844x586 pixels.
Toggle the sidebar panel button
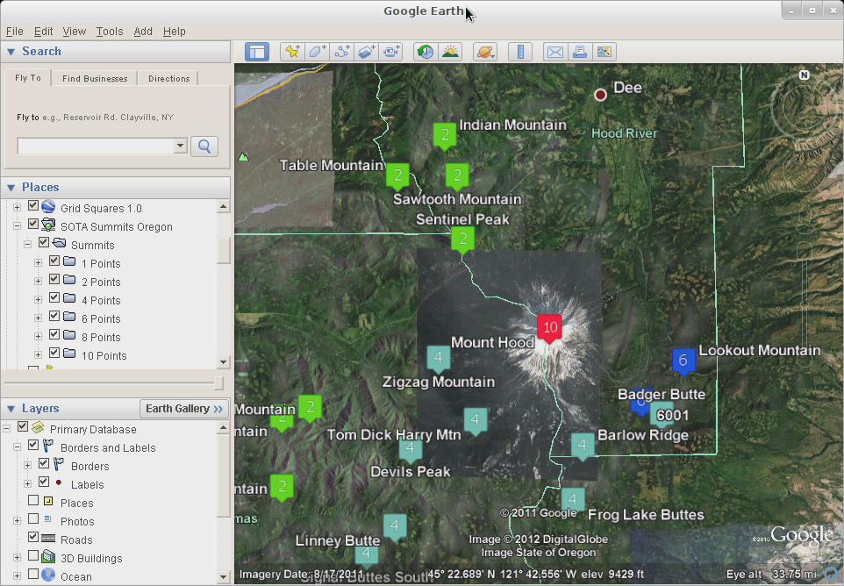click(x=257, y=53)
